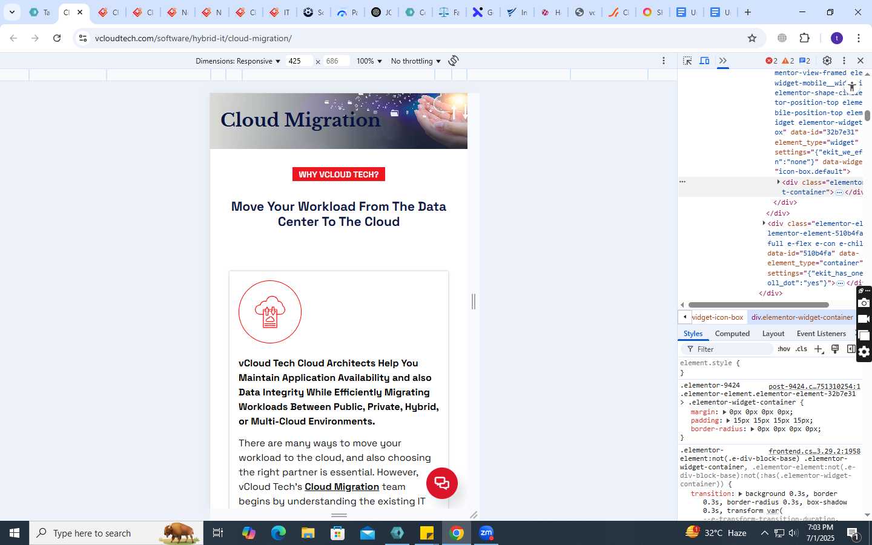Click the screenshot camera icon
This screenshot has width=872, height=545.
(x=864, y=303)
